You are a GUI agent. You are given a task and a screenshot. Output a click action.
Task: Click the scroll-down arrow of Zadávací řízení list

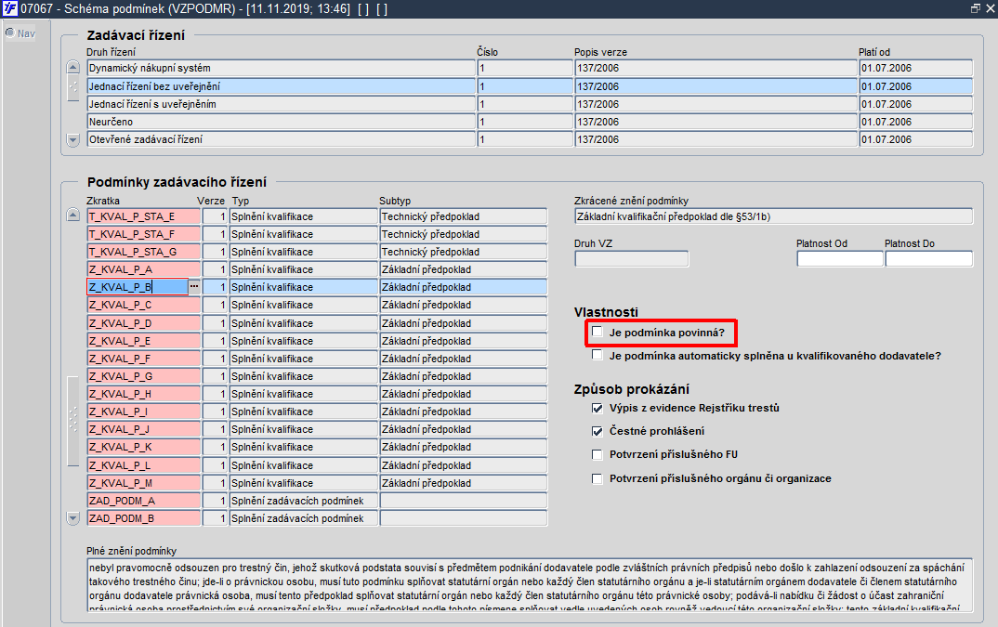point(73,140)
